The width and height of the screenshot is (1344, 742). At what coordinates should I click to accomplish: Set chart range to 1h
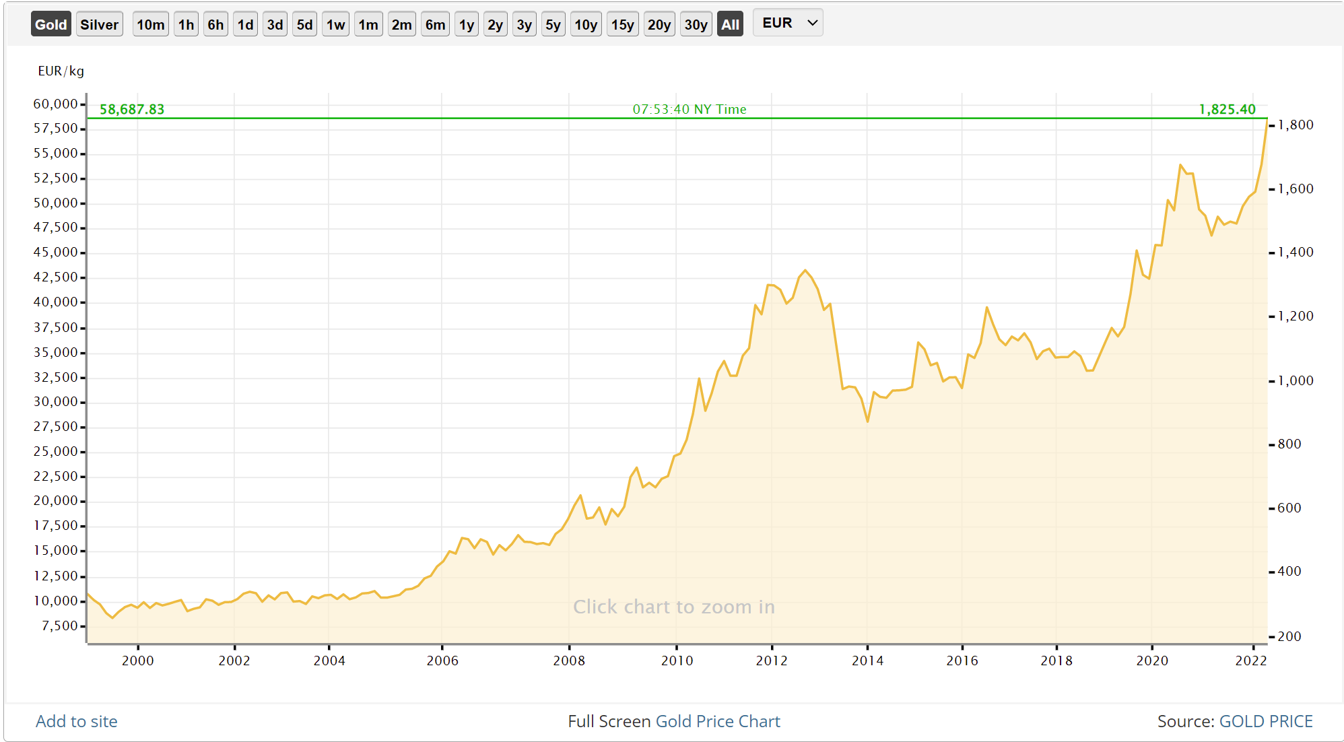click(x=186, y=25)
